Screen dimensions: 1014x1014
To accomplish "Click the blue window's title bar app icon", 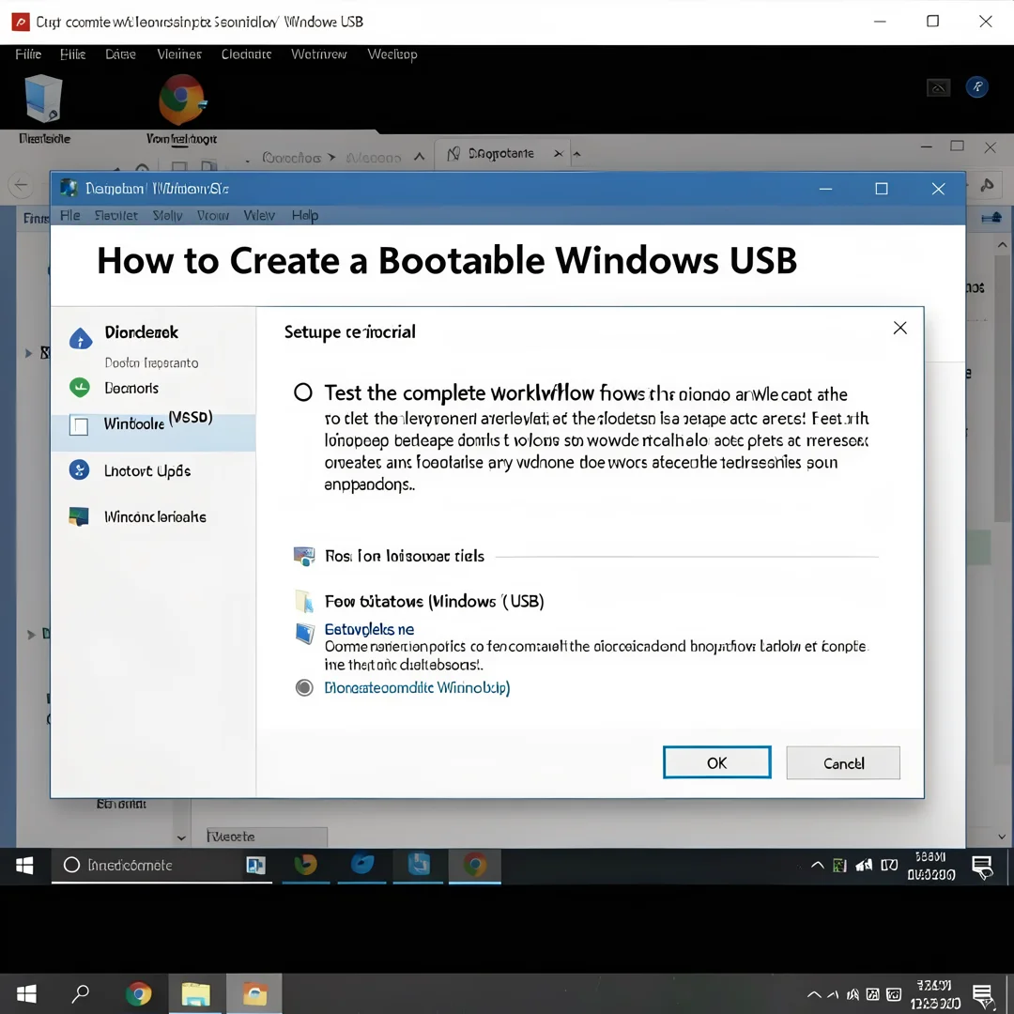I will pos(69,188).
